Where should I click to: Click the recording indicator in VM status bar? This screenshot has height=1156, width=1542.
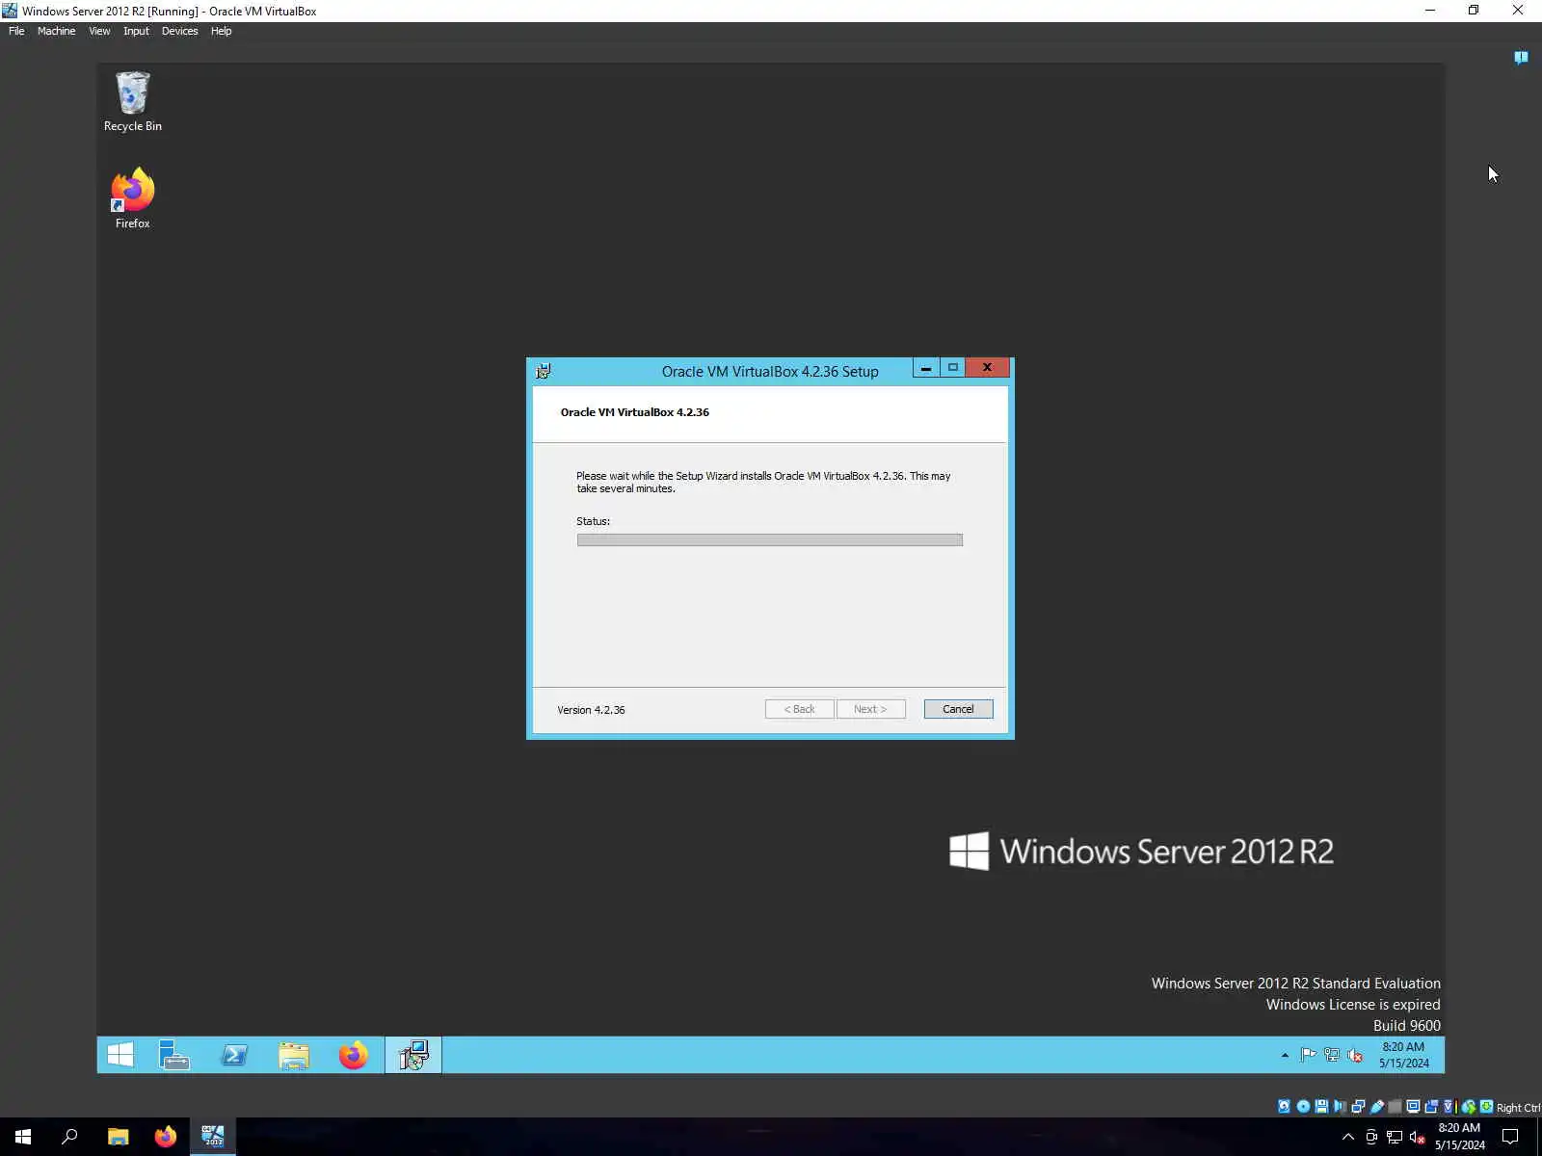click(1431, 1107)
